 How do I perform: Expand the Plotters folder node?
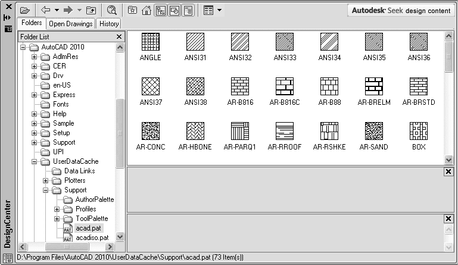(x=46, y=180)
